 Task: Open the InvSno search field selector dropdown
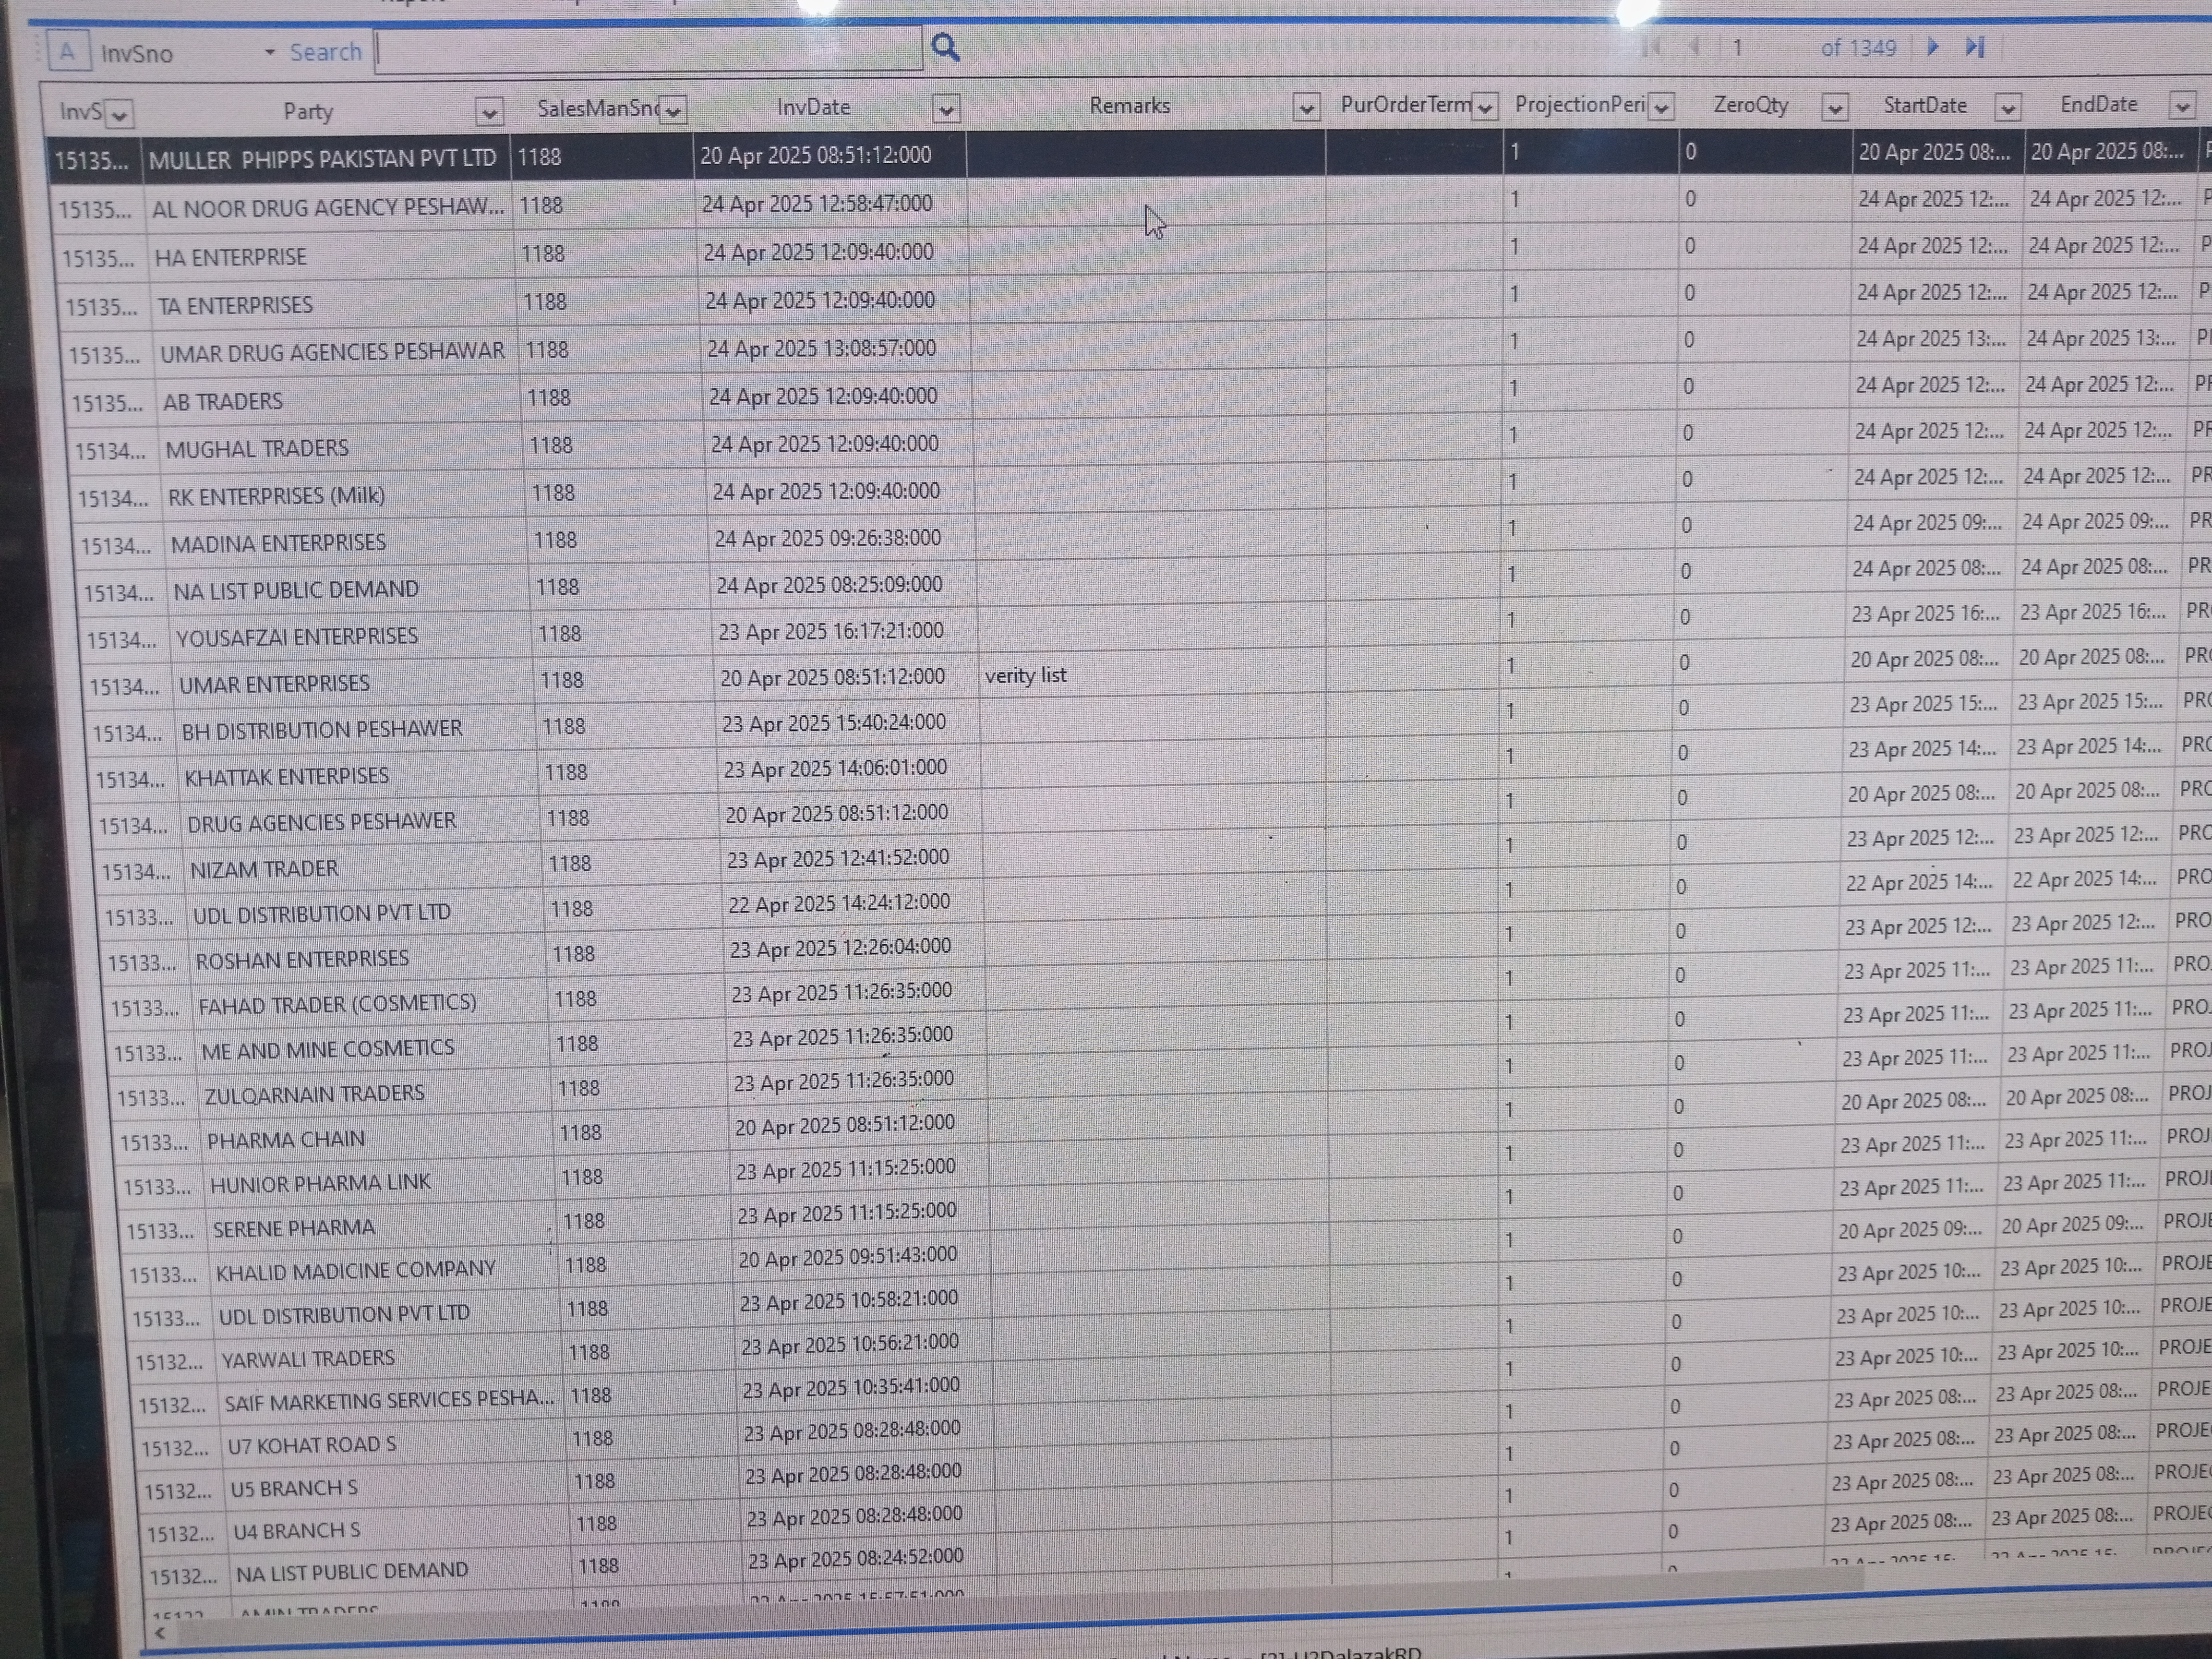269,52
